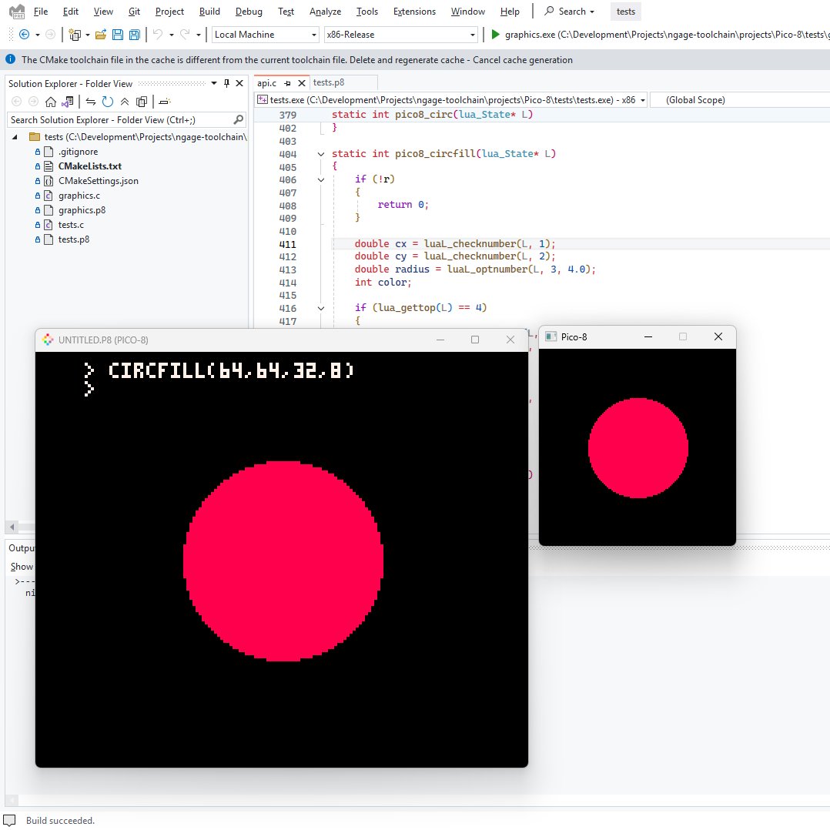
Task: Open the Debug menu
Action: pos(249,11)
